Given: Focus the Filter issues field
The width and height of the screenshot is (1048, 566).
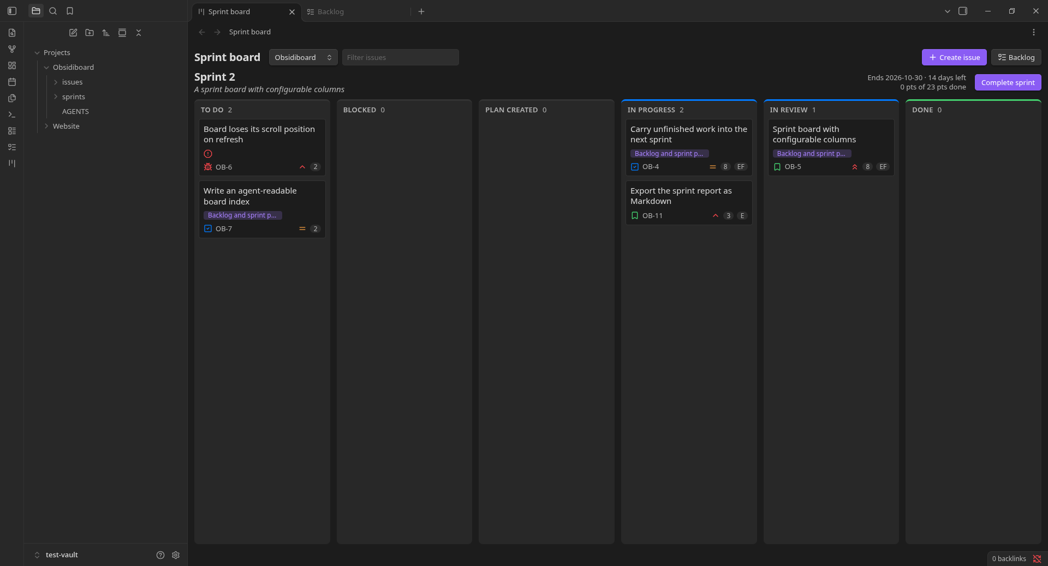Looking at the screenshot, I should [400, 57].
